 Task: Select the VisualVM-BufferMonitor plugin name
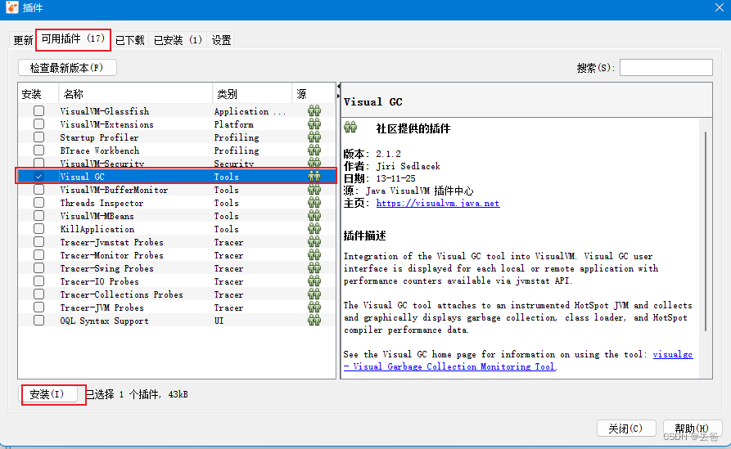pyautogui.click(x=114, y=190)
